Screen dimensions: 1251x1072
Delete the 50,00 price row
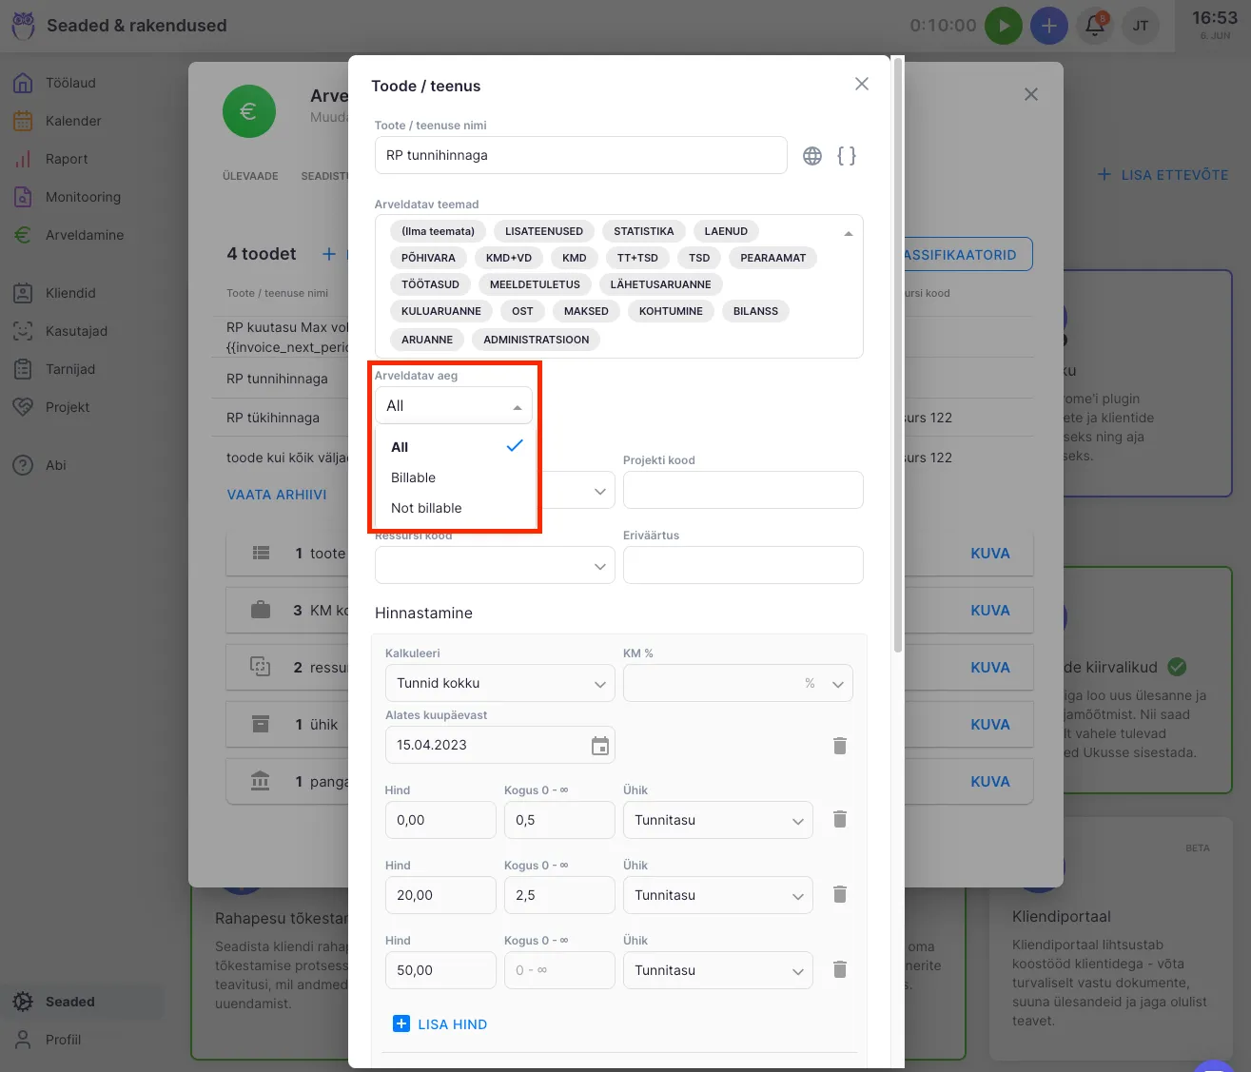pyautogui.click(x=839, y=970)
